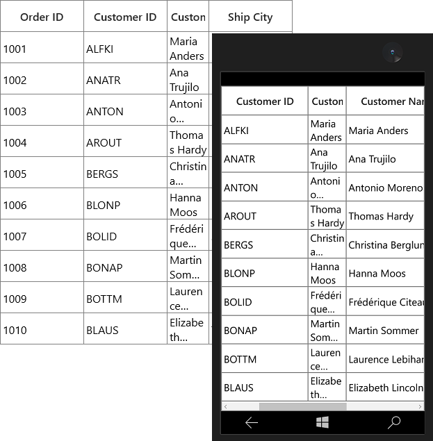This screenshot has height=441, width=433.
Task: Select BERGS cell in phone grid
Action: pyautogui.click(x=265, y=244)
